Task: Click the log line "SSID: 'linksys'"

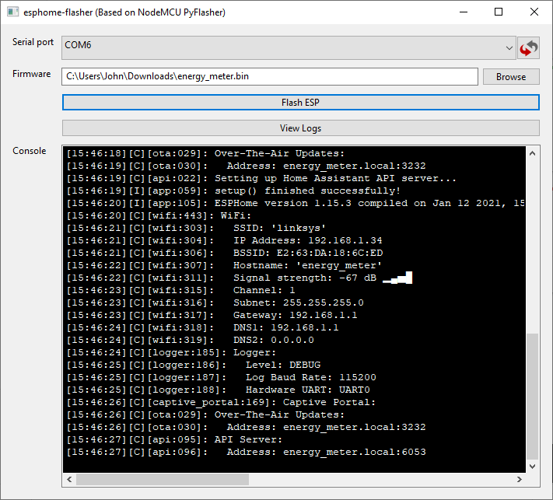Action: [x=196, y=228]
